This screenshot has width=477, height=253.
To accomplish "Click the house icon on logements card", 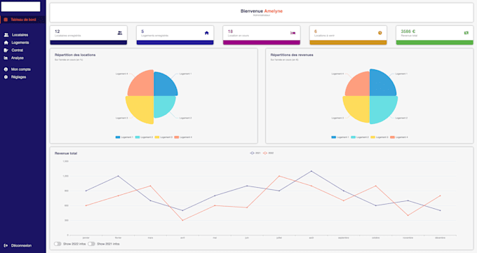I will click(x=206, y=33).
